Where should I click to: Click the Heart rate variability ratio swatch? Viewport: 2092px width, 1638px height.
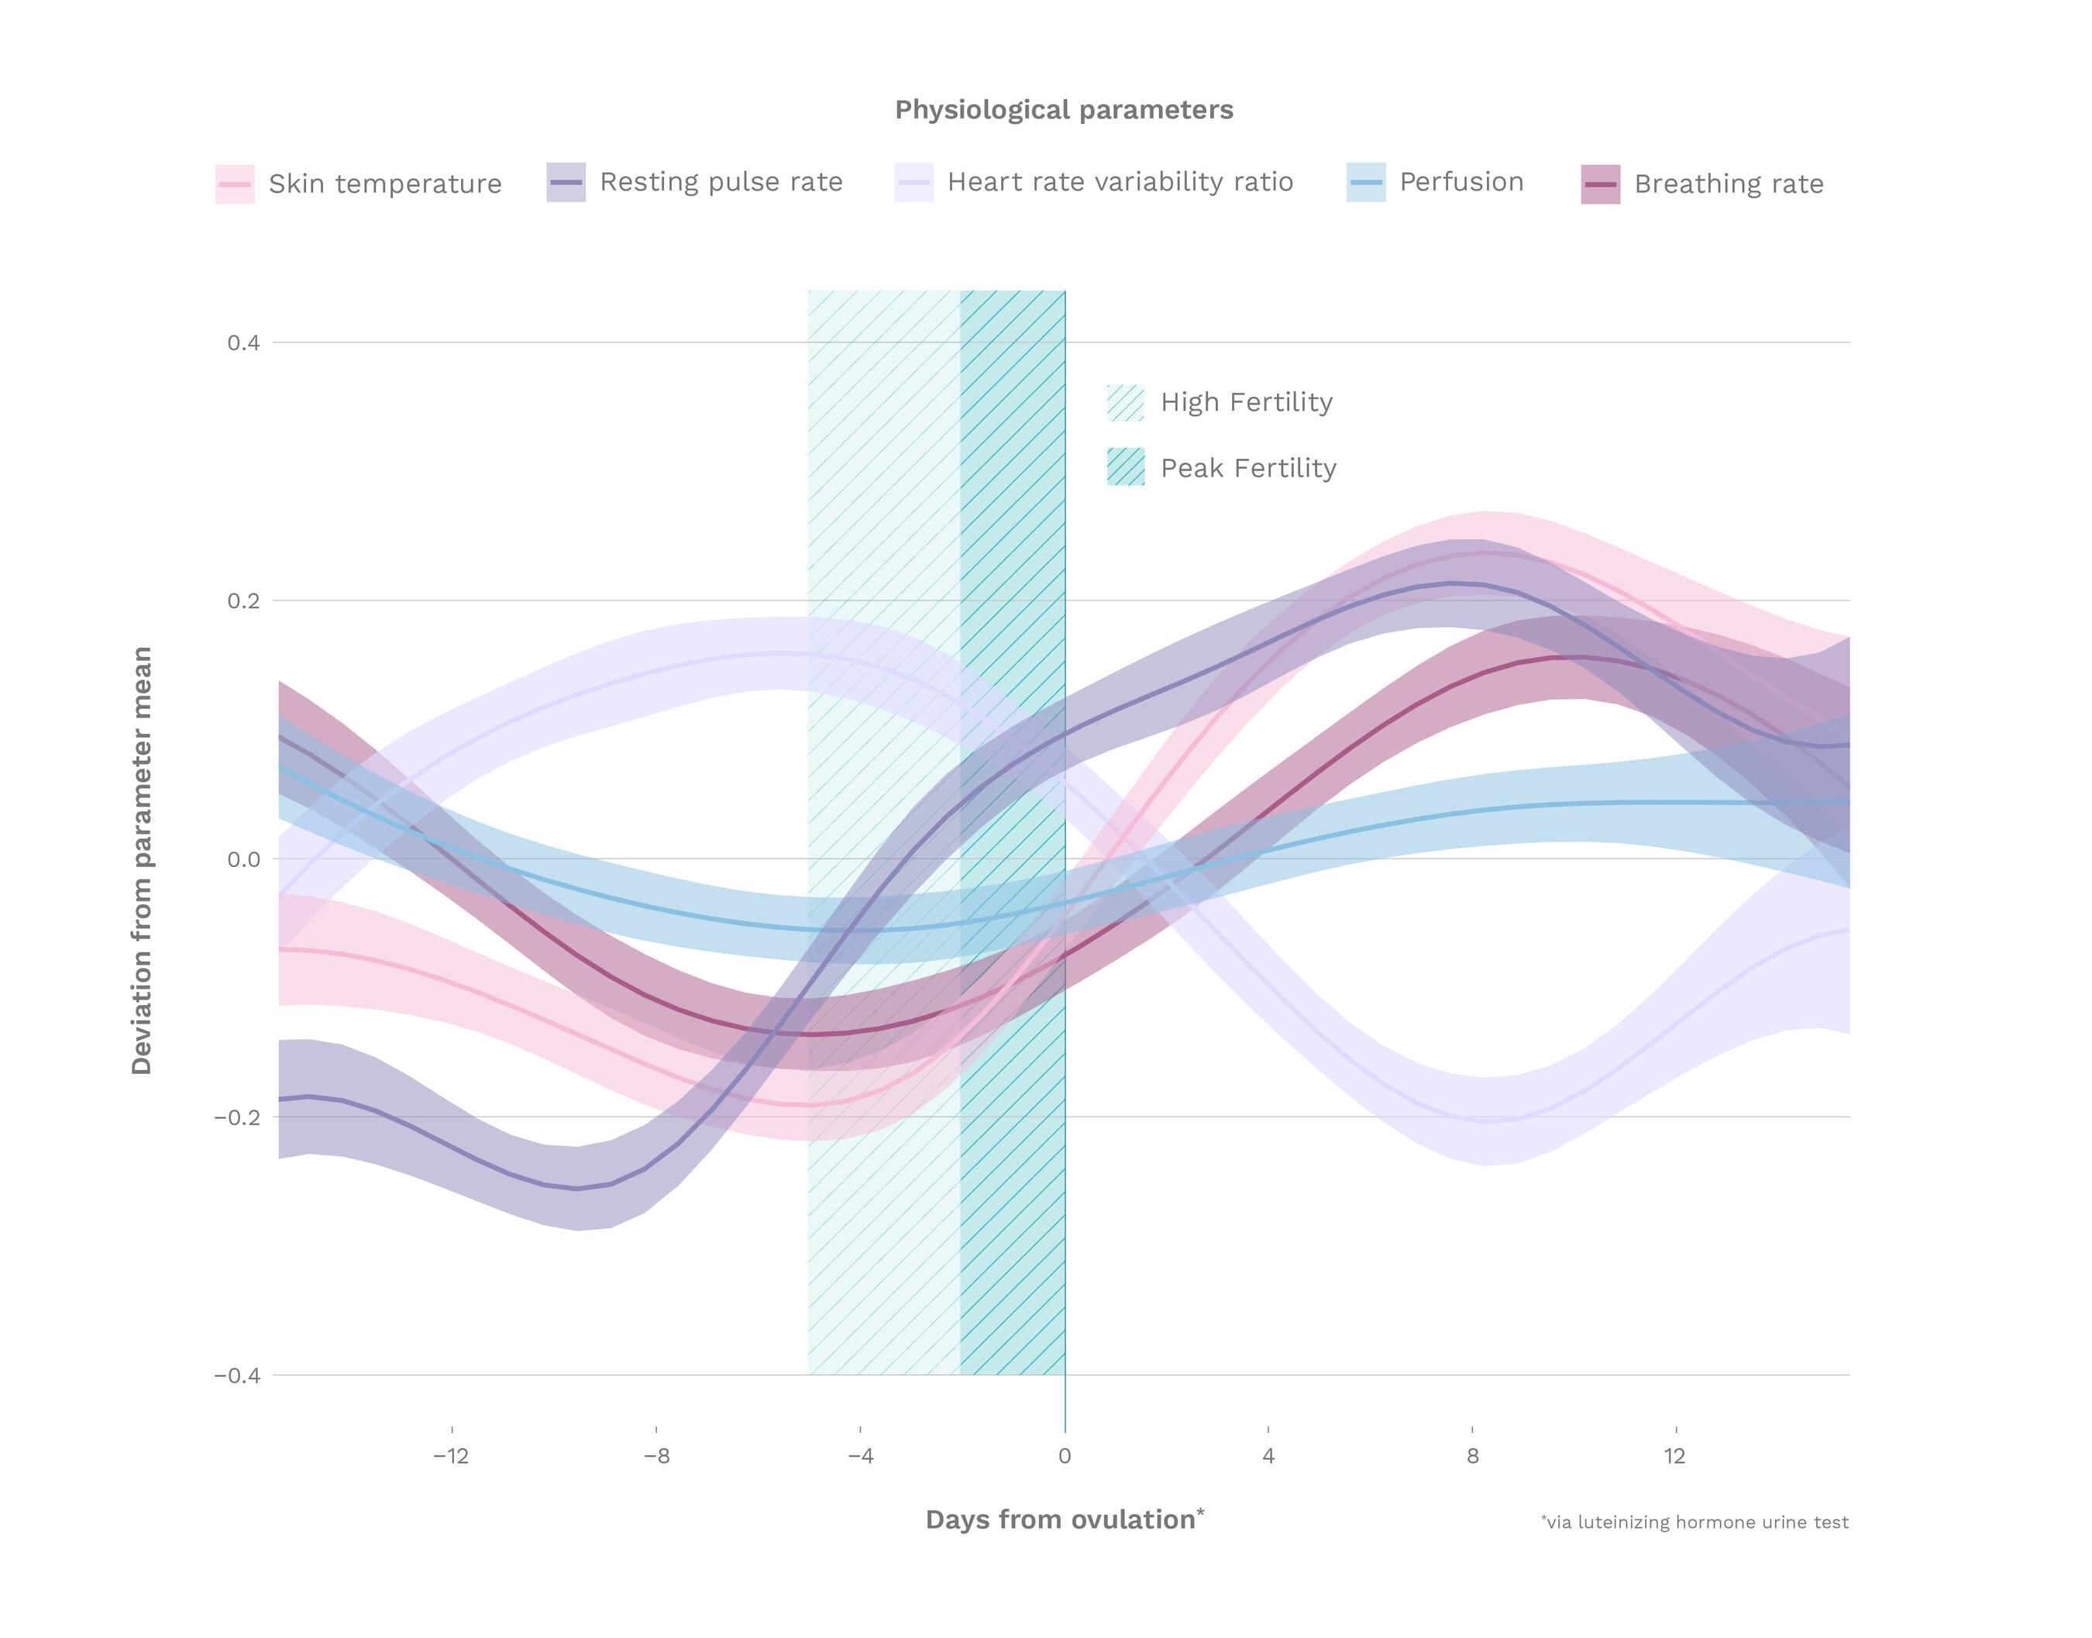[914, 182]
